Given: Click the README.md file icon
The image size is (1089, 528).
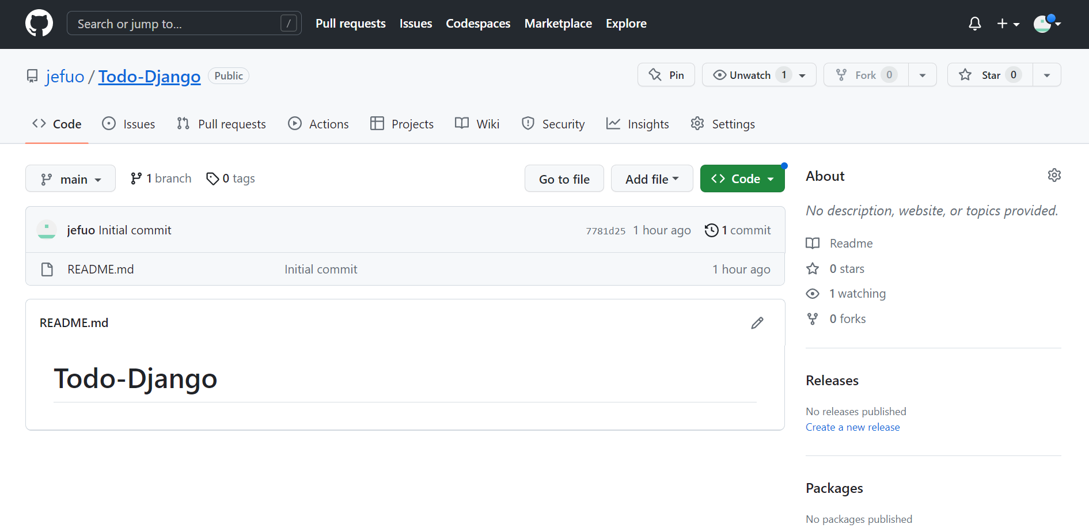Looking at the screenshot, I should coord(47,269).
